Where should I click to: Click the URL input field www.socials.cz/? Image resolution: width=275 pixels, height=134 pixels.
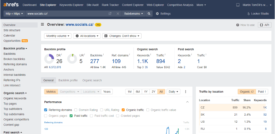click(x=67, y=13)
